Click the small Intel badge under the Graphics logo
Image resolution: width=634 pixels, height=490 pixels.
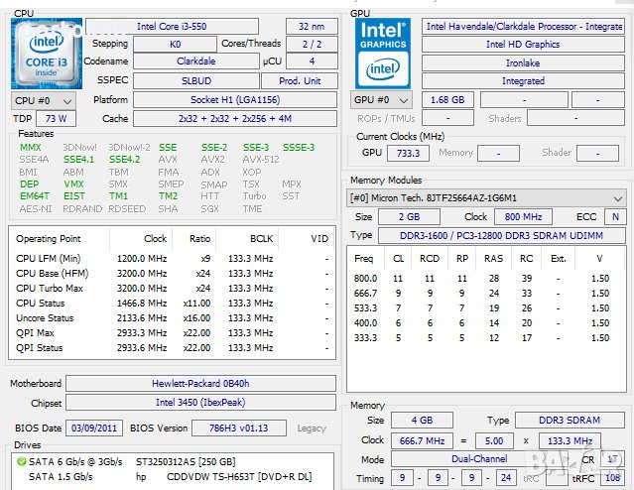tap(383, 70)
